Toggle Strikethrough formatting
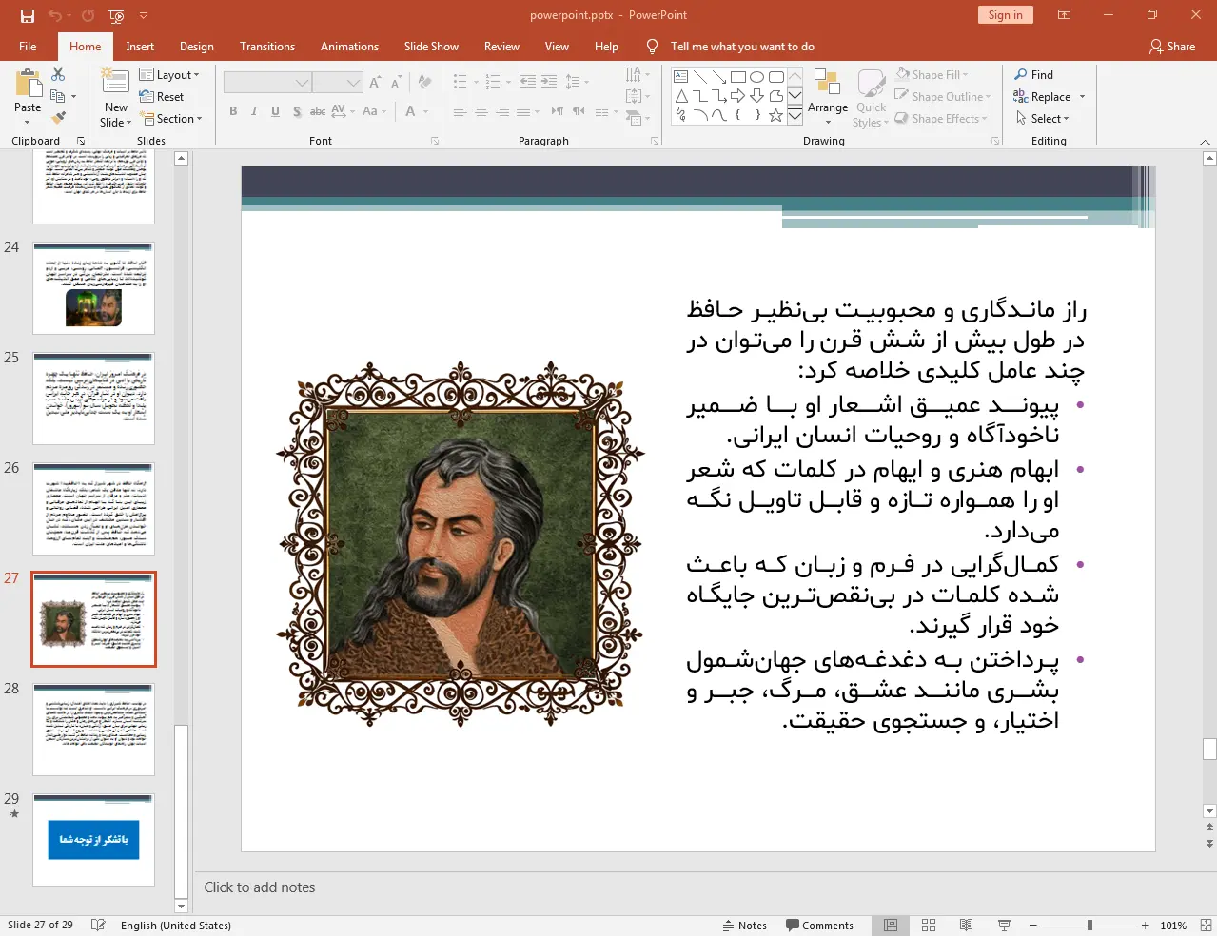Image resolution: width=1217 pixels, height=936 pixels. point(317,111)
